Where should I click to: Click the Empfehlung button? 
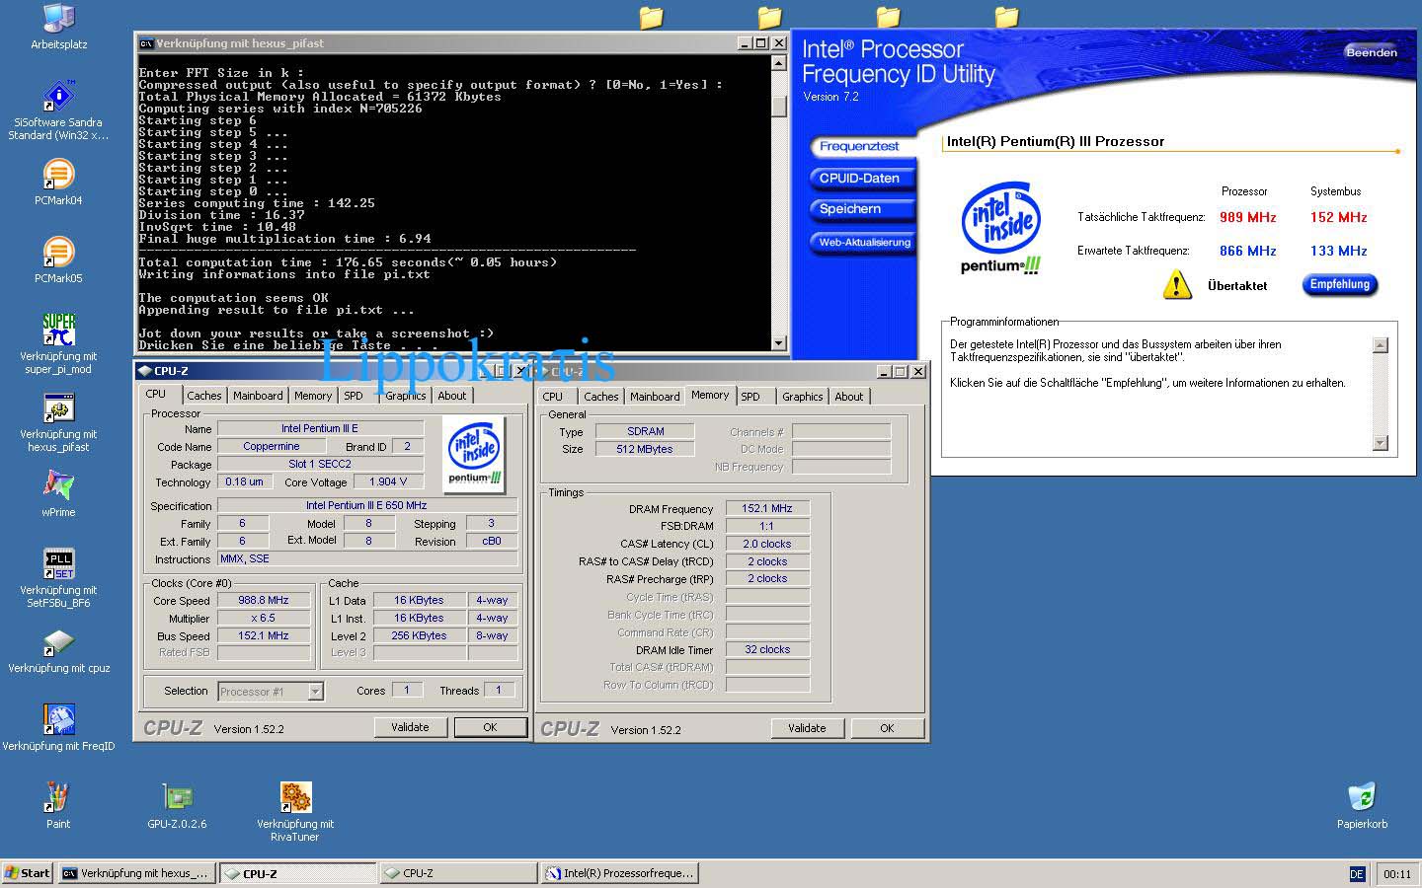pos(1339,284)
